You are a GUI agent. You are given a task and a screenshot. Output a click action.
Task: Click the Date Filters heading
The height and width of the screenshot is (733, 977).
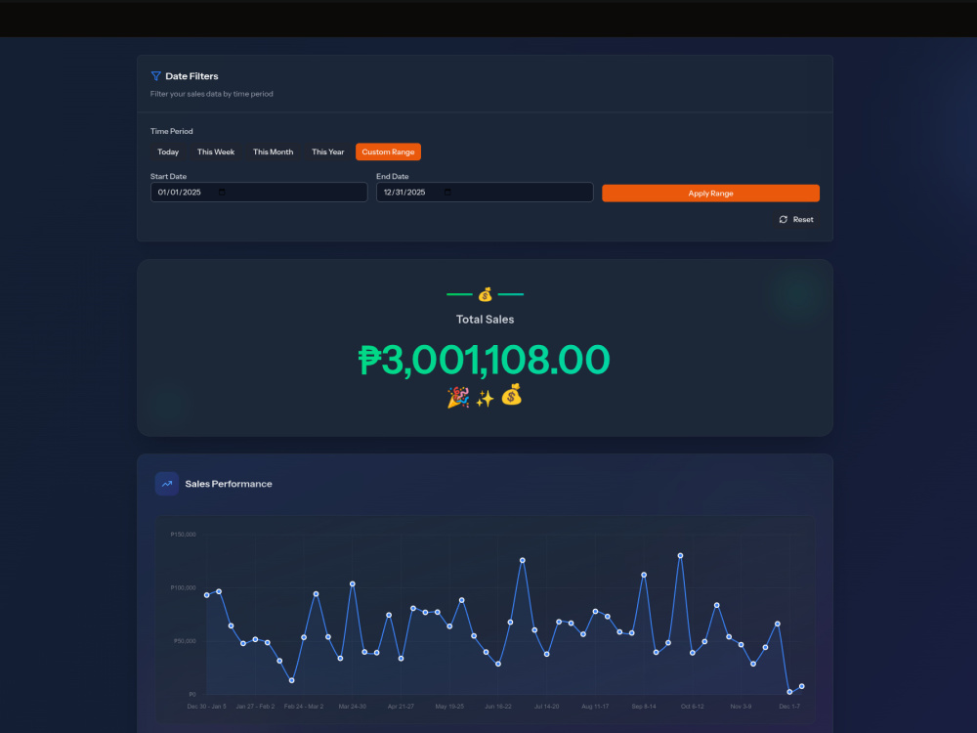tap(191, 76)
